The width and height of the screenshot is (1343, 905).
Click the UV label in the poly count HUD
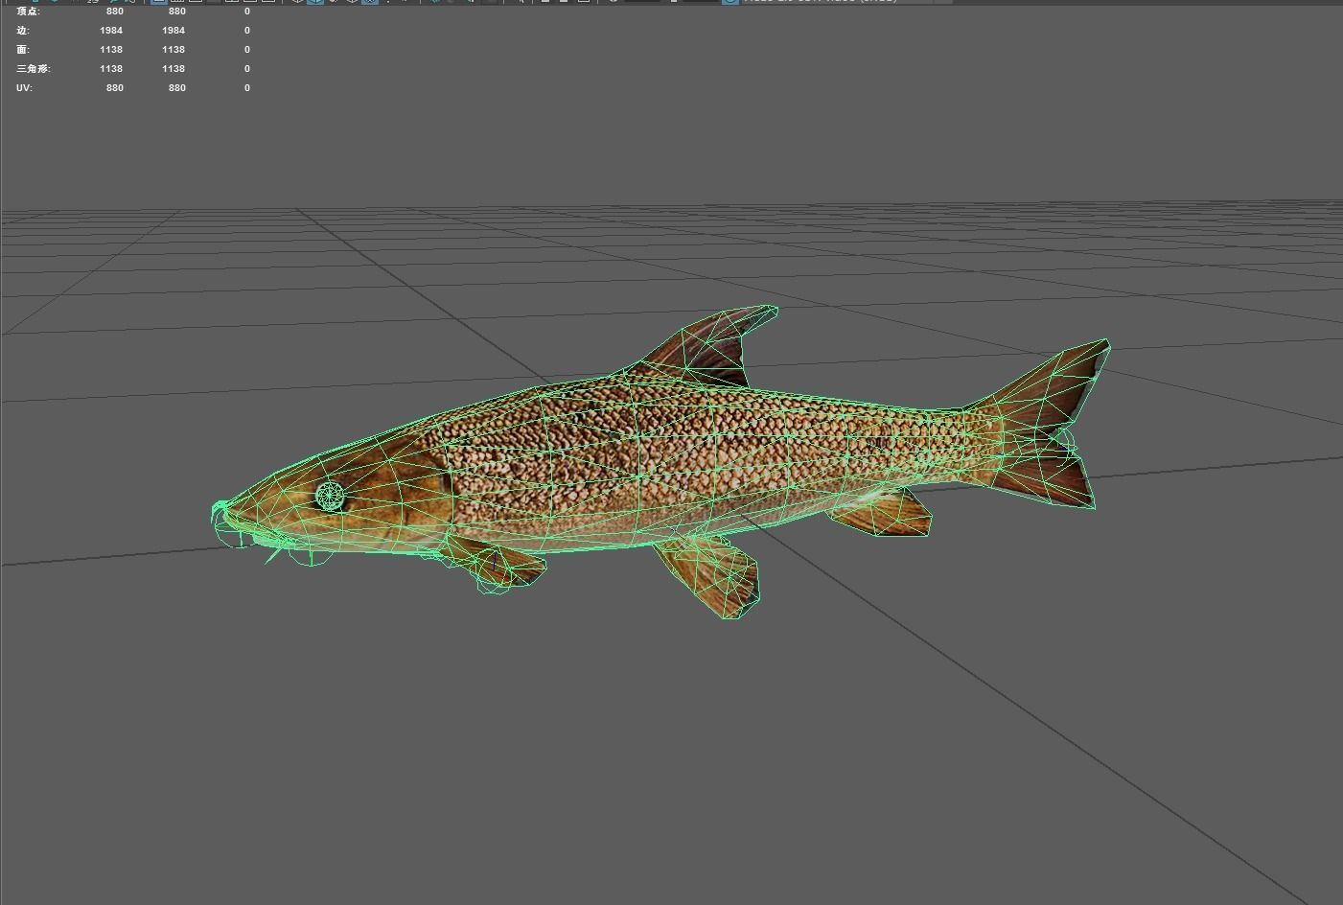[x=24, y=88]
